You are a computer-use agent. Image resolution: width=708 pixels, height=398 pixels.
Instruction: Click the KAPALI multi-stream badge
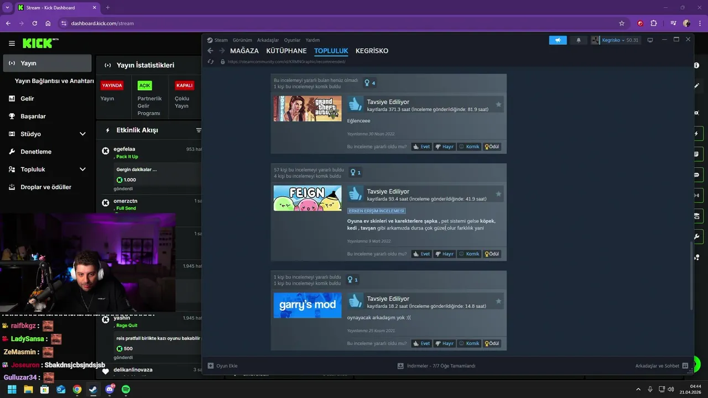pyautogui.click(x=184, y=86)
